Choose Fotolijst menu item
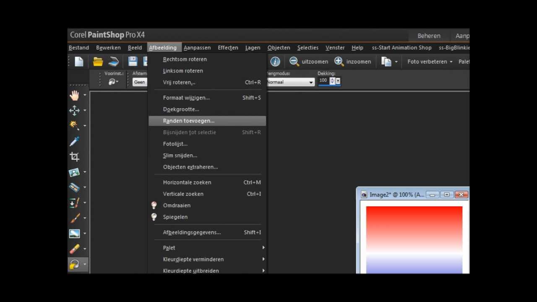Viewport: 537px width, 302px height. click(x=207, y=144)
